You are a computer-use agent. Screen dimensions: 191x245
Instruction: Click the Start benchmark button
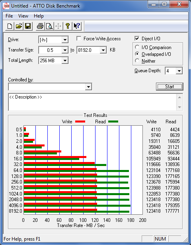[x=170, y=87]
